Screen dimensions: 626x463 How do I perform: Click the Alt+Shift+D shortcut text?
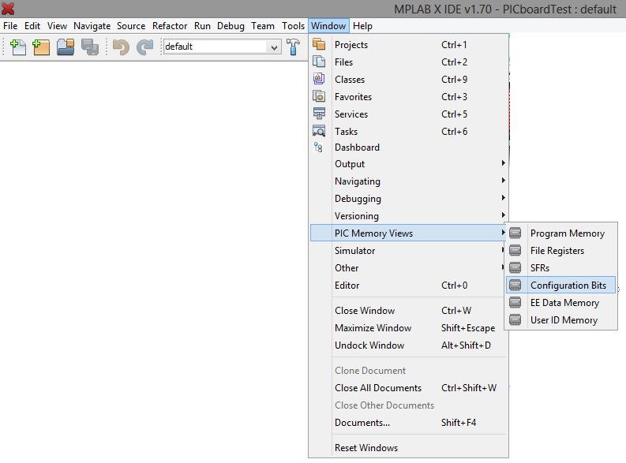click(x=466, y=345)
